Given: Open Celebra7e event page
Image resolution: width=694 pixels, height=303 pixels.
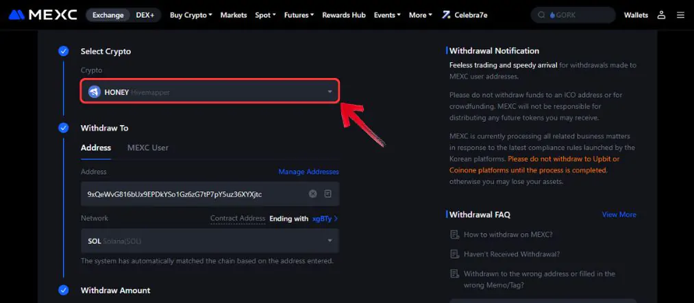Looking at the screenshot, I should (x=464, y=15).
